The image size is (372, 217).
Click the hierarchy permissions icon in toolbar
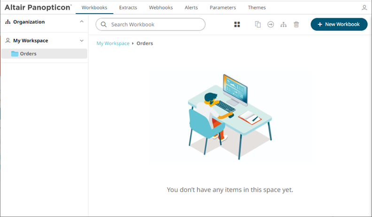coord(284,24)
